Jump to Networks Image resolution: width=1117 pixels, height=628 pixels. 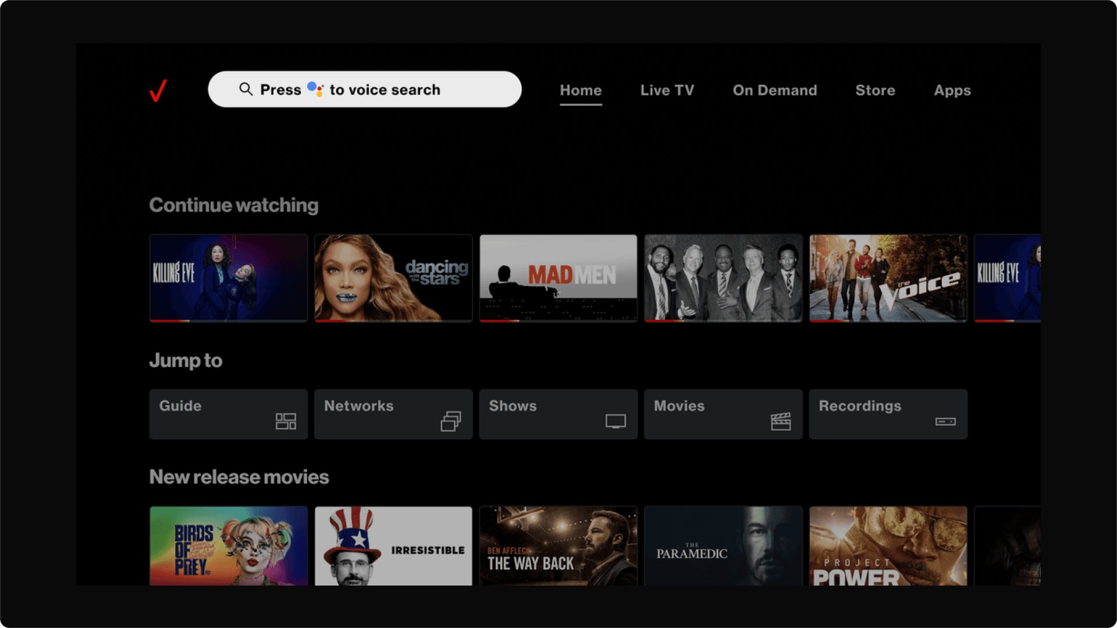(x=393, y=414)
